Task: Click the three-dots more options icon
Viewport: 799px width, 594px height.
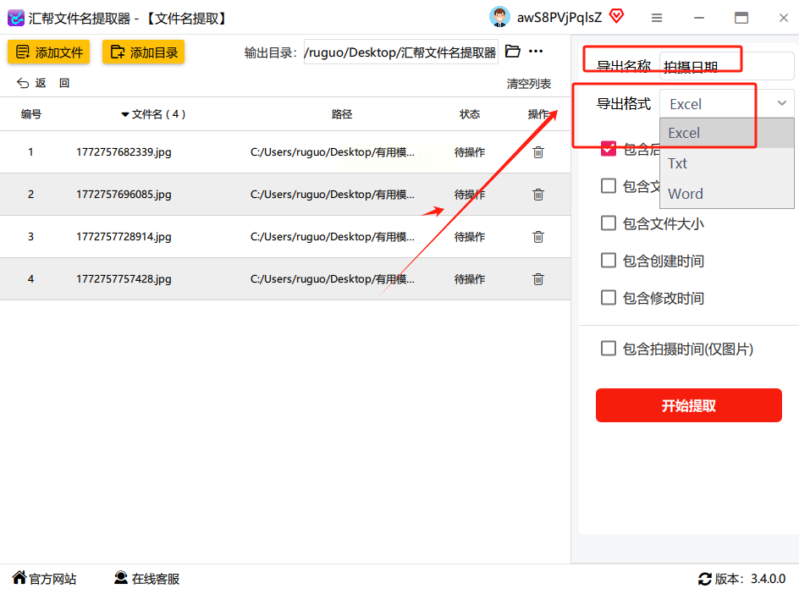Action: coord(536,51)
